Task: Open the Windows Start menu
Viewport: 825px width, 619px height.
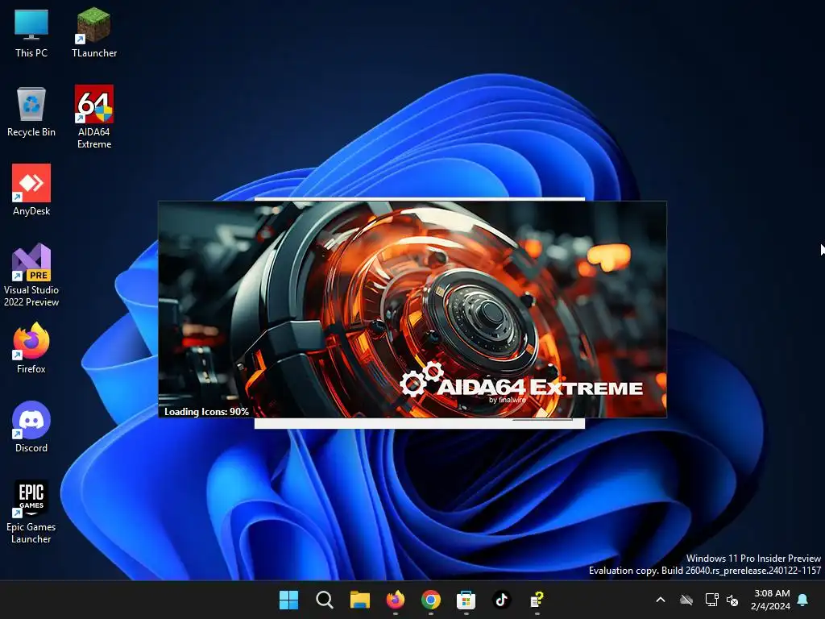Action: tap(289, 600)
